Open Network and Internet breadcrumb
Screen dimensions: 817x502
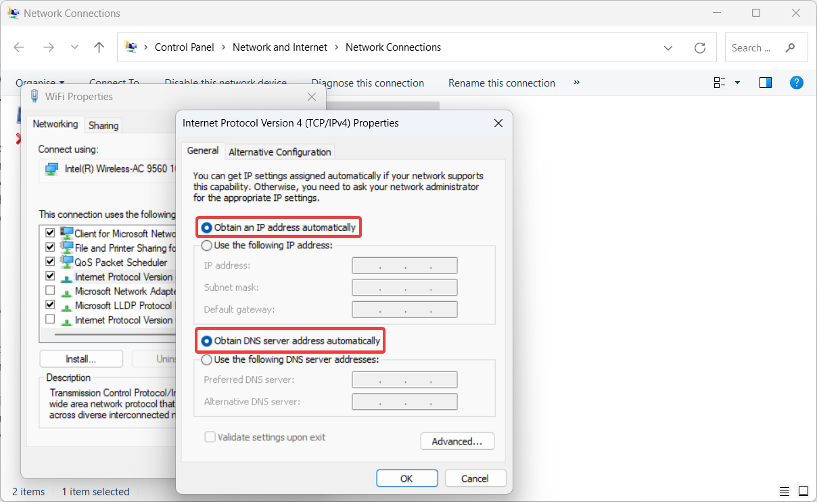(280, 47)
